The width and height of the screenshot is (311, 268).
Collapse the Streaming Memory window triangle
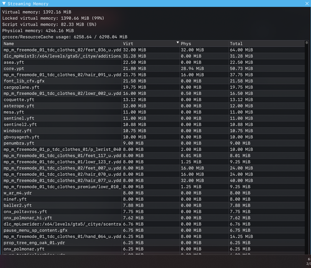(4, 4)
